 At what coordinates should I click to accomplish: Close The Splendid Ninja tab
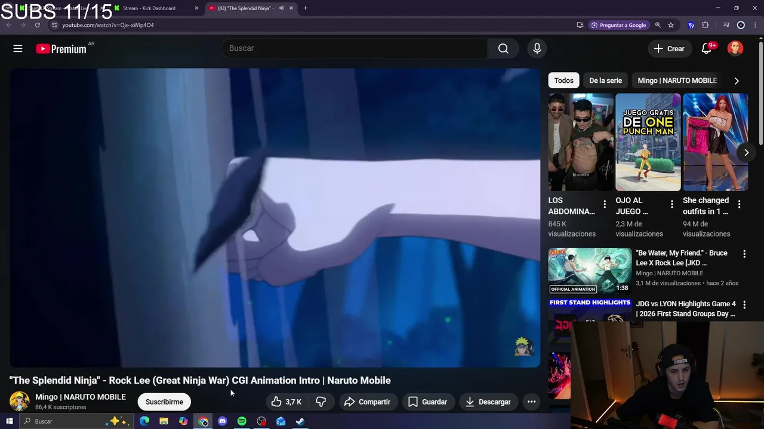(x=291, y=8)
